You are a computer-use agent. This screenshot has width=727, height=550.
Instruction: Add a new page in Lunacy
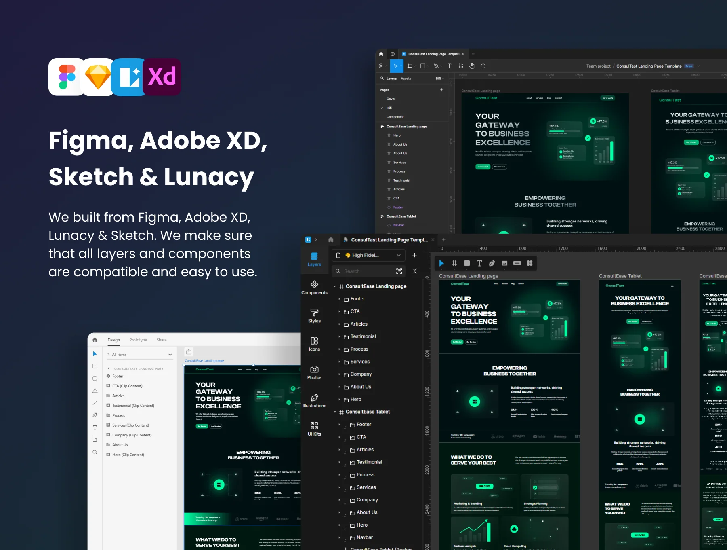pos(414,255)
